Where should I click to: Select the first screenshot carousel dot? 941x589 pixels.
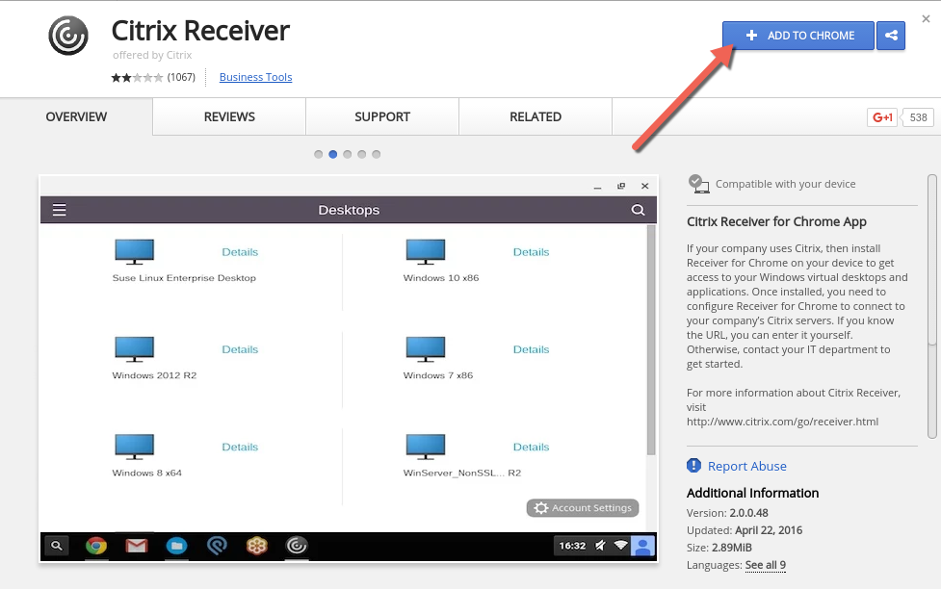pos(318,154)
